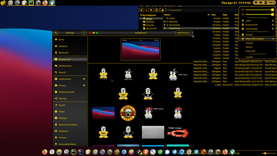Viewport: 277px width, 156px height.
Task: Select the Guns N' Roses wallpaper thumbnail
Action: click(128, 113)
